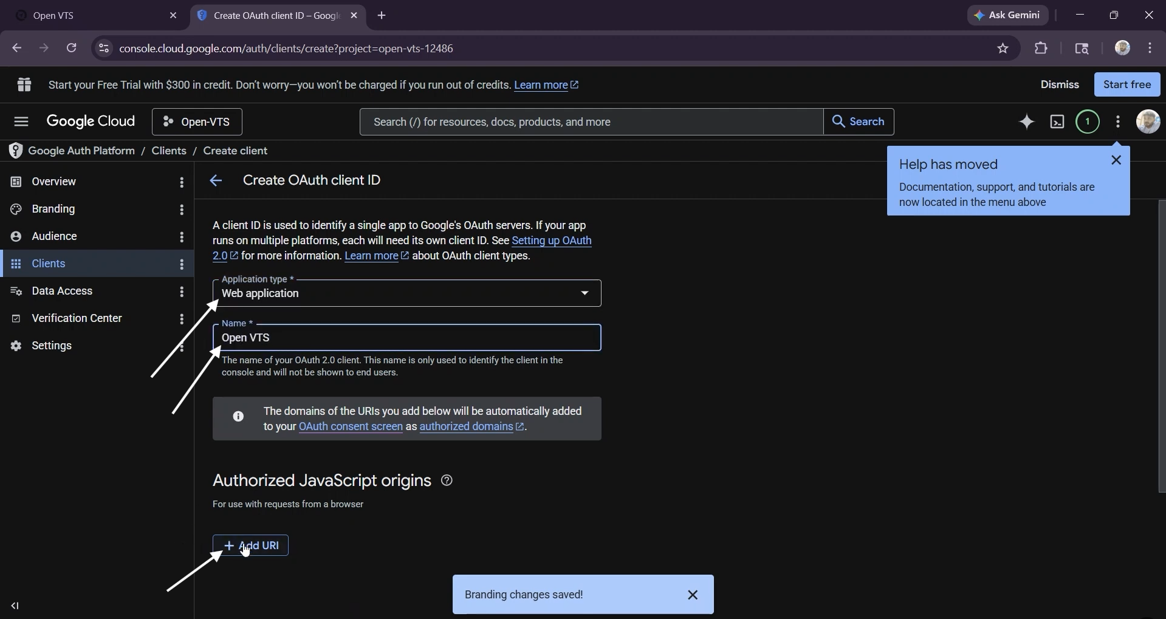Bookmark this page with the star icon

pyautogui.click(x=1003, y=49)
